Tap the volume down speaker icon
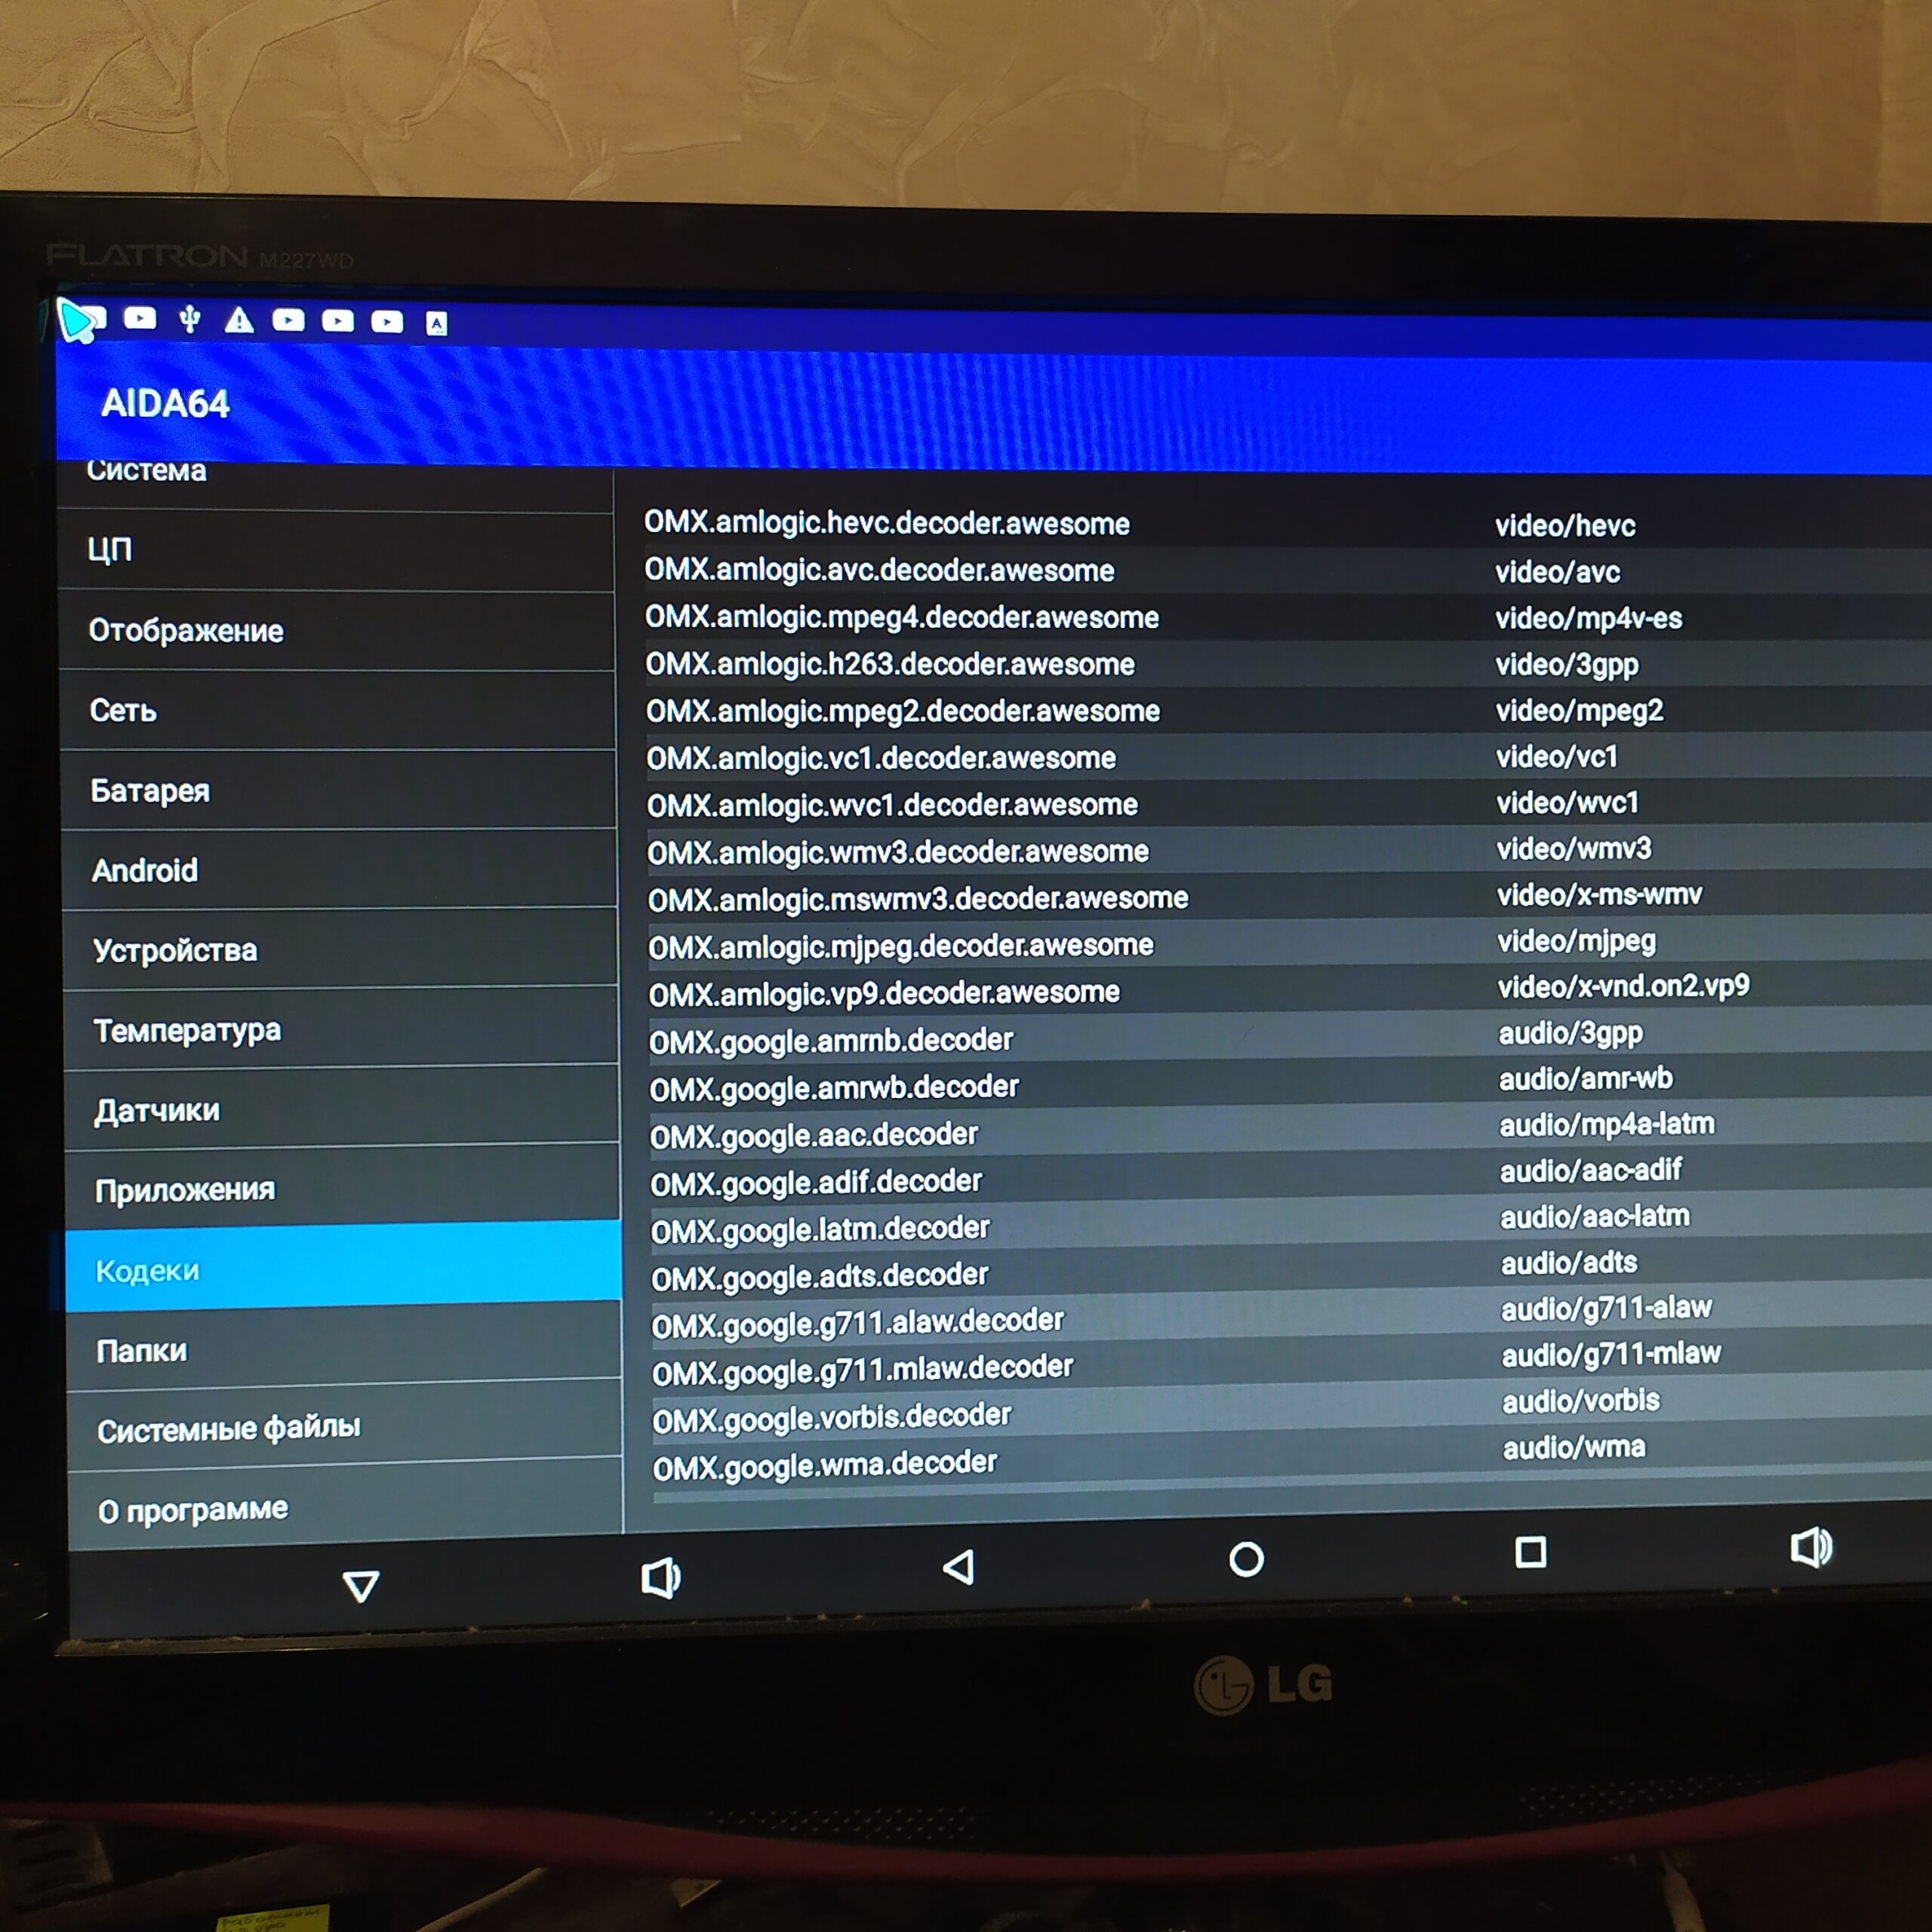1932x1932 pixels. tap(660, 1577)
